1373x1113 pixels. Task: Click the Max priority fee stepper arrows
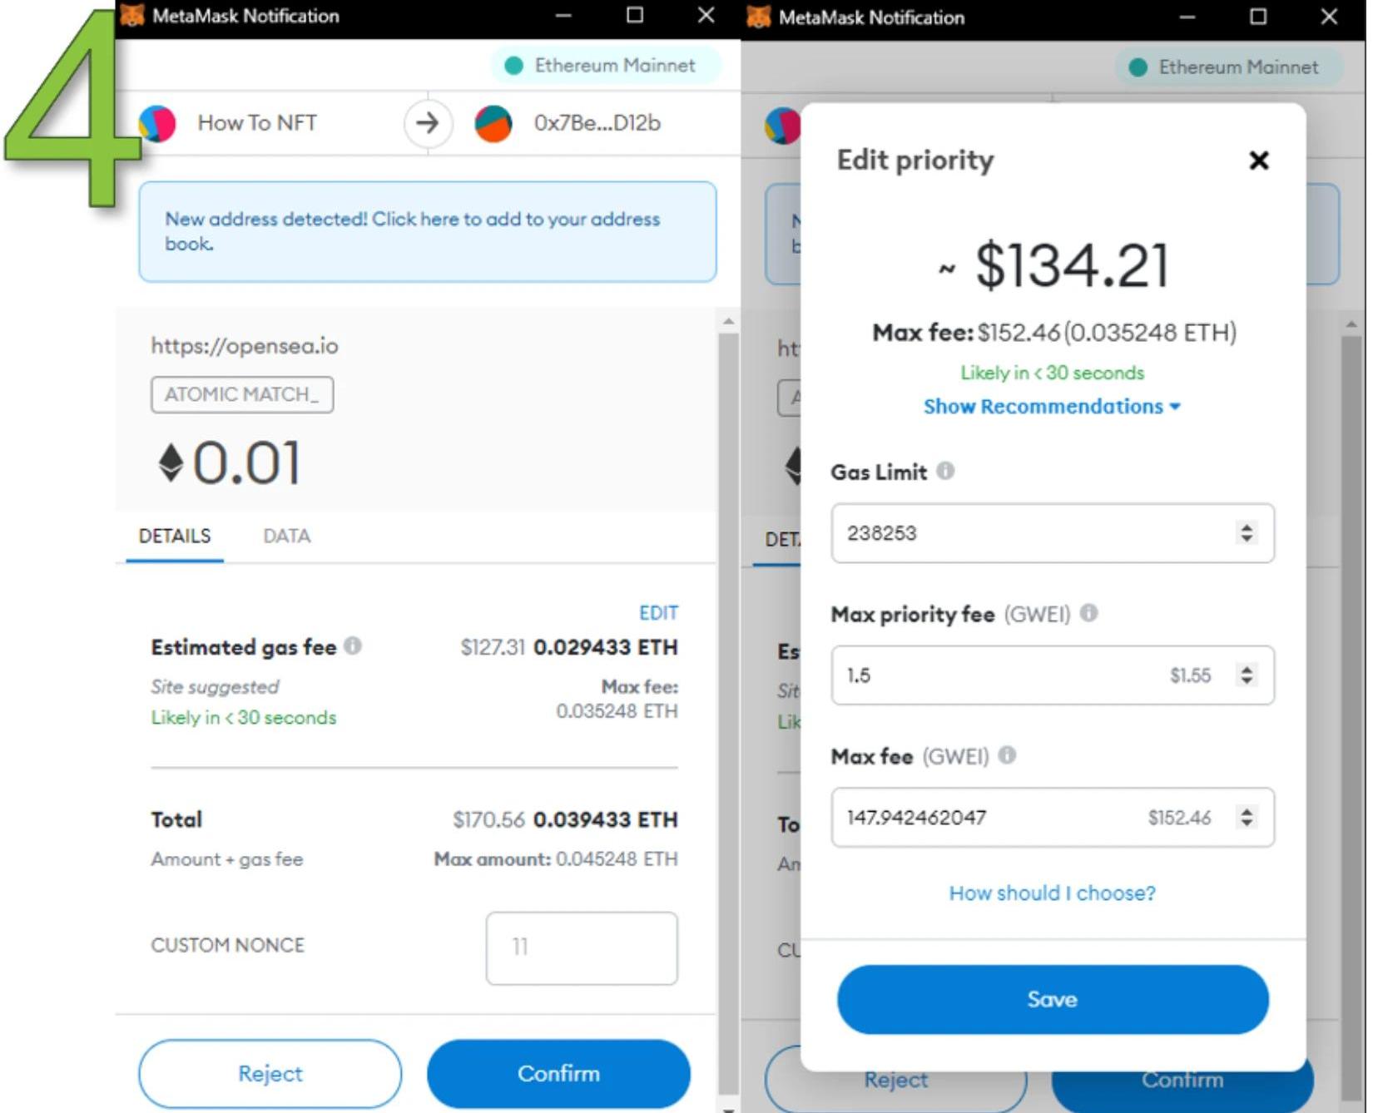1246,675
